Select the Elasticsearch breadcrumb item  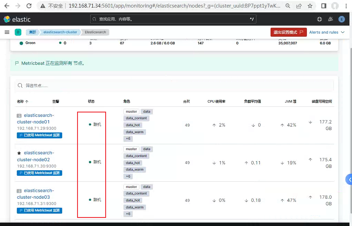click(x=95, y=32)
